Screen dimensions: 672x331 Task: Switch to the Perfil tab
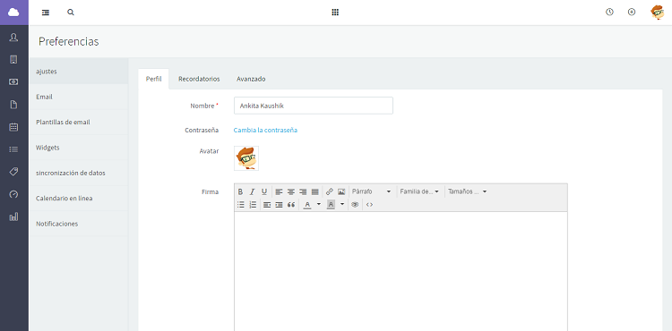153,79
